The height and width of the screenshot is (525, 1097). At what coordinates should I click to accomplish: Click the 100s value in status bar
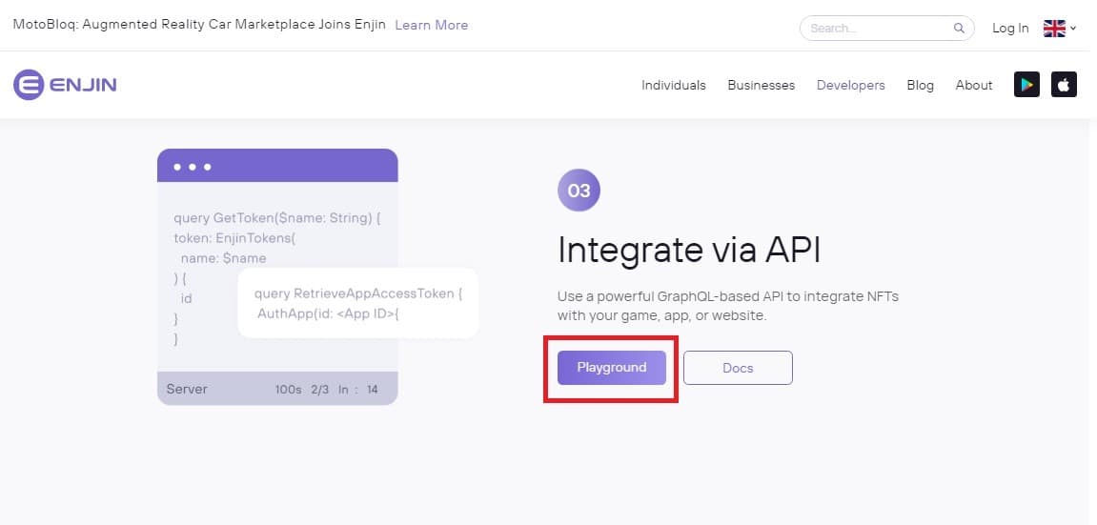288,390
